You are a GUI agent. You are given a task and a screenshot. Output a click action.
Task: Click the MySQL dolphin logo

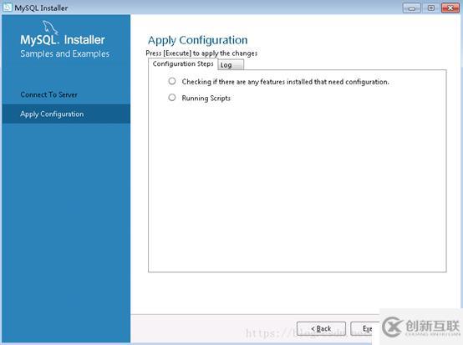pos(50,28)
